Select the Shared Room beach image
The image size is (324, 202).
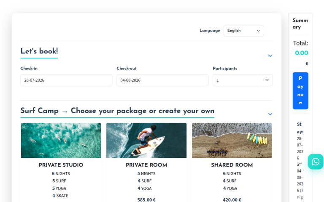pyautogui.click(x=232, y=141)
